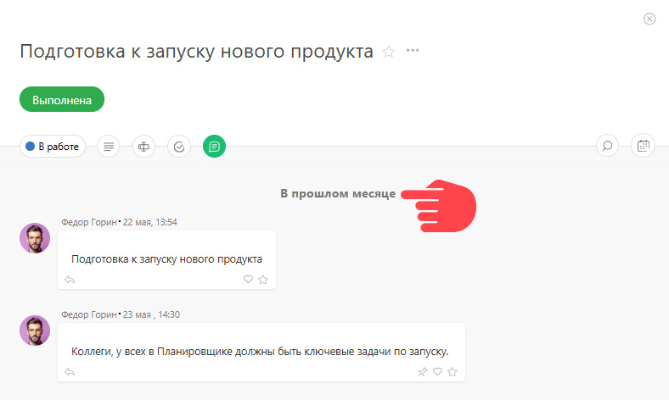Pin the 23 мая message
The image size is (669, 400).
tap(423, 372)
